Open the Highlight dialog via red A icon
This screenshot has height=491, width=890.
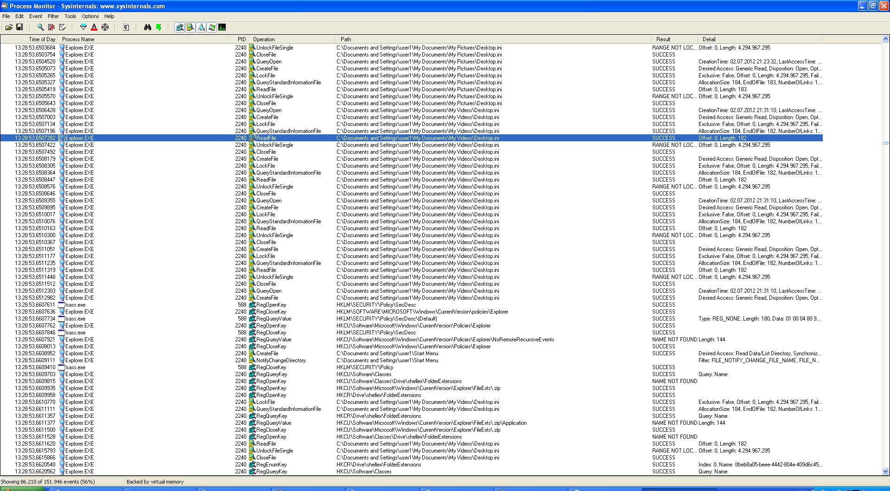[x=94, y=27]
